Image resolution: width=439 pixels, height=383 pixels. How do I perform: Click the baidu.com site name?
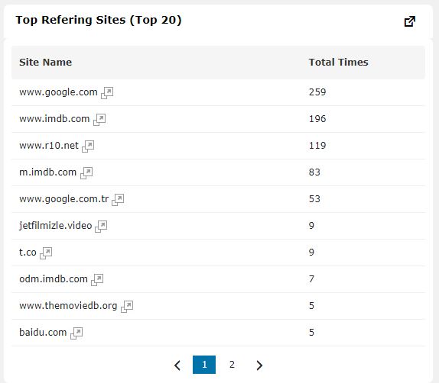pyautogui.click(x=43, y=333)
